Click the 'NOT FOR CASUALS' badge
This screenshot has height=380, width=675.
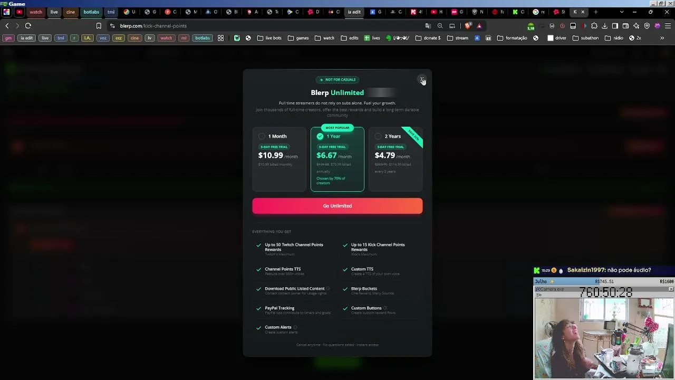[x=337, y=80]
